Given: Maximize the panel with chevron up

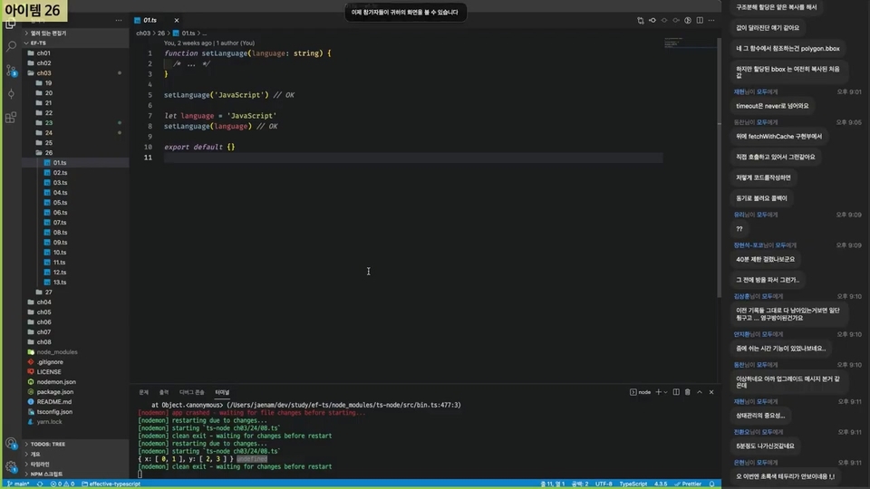Looking at the screenshot, I should pyautogui.click(x=700, y=392).
